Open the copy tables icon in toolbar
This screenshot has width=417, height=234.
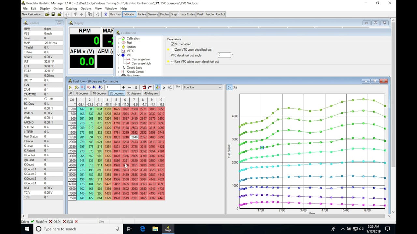pyautogui.click(x=90, y=14)
